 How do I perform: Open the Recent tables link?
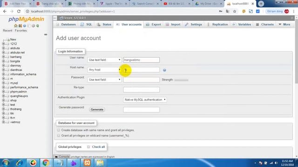(x=7, y=31)
